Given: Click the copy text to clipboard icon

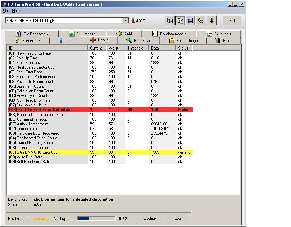Looking at the screenshot, I should click(x=170, y=20).
